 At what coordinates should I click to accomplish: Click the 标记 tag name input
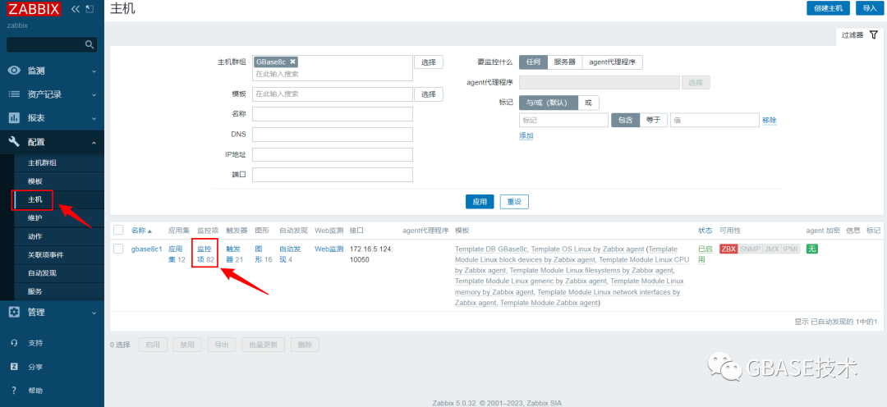point(564,120)
